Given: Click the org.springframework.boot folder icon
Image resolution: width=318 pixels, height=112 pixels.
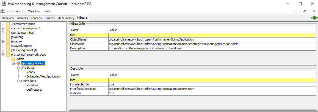Looking at the screenshot, I should pos(8,54).
